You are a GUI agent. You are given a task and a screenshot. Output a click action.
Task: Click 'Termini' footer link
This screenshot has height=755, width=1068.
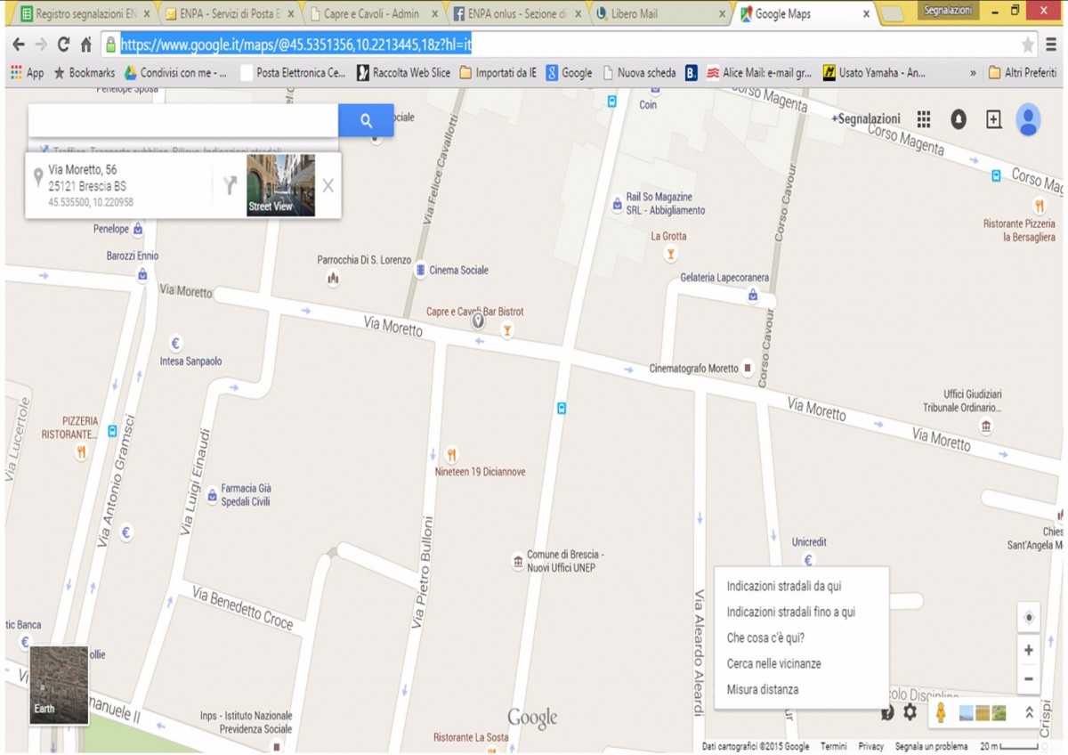834,746
